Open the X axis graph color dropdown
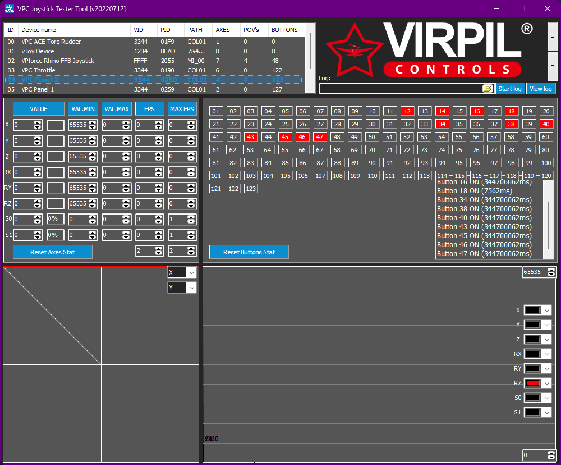 (546, 310)
